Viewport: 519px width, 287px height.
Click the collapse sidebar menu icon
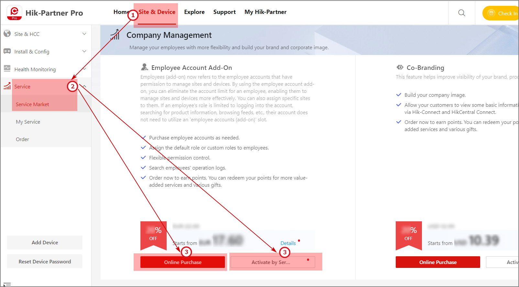7,284
